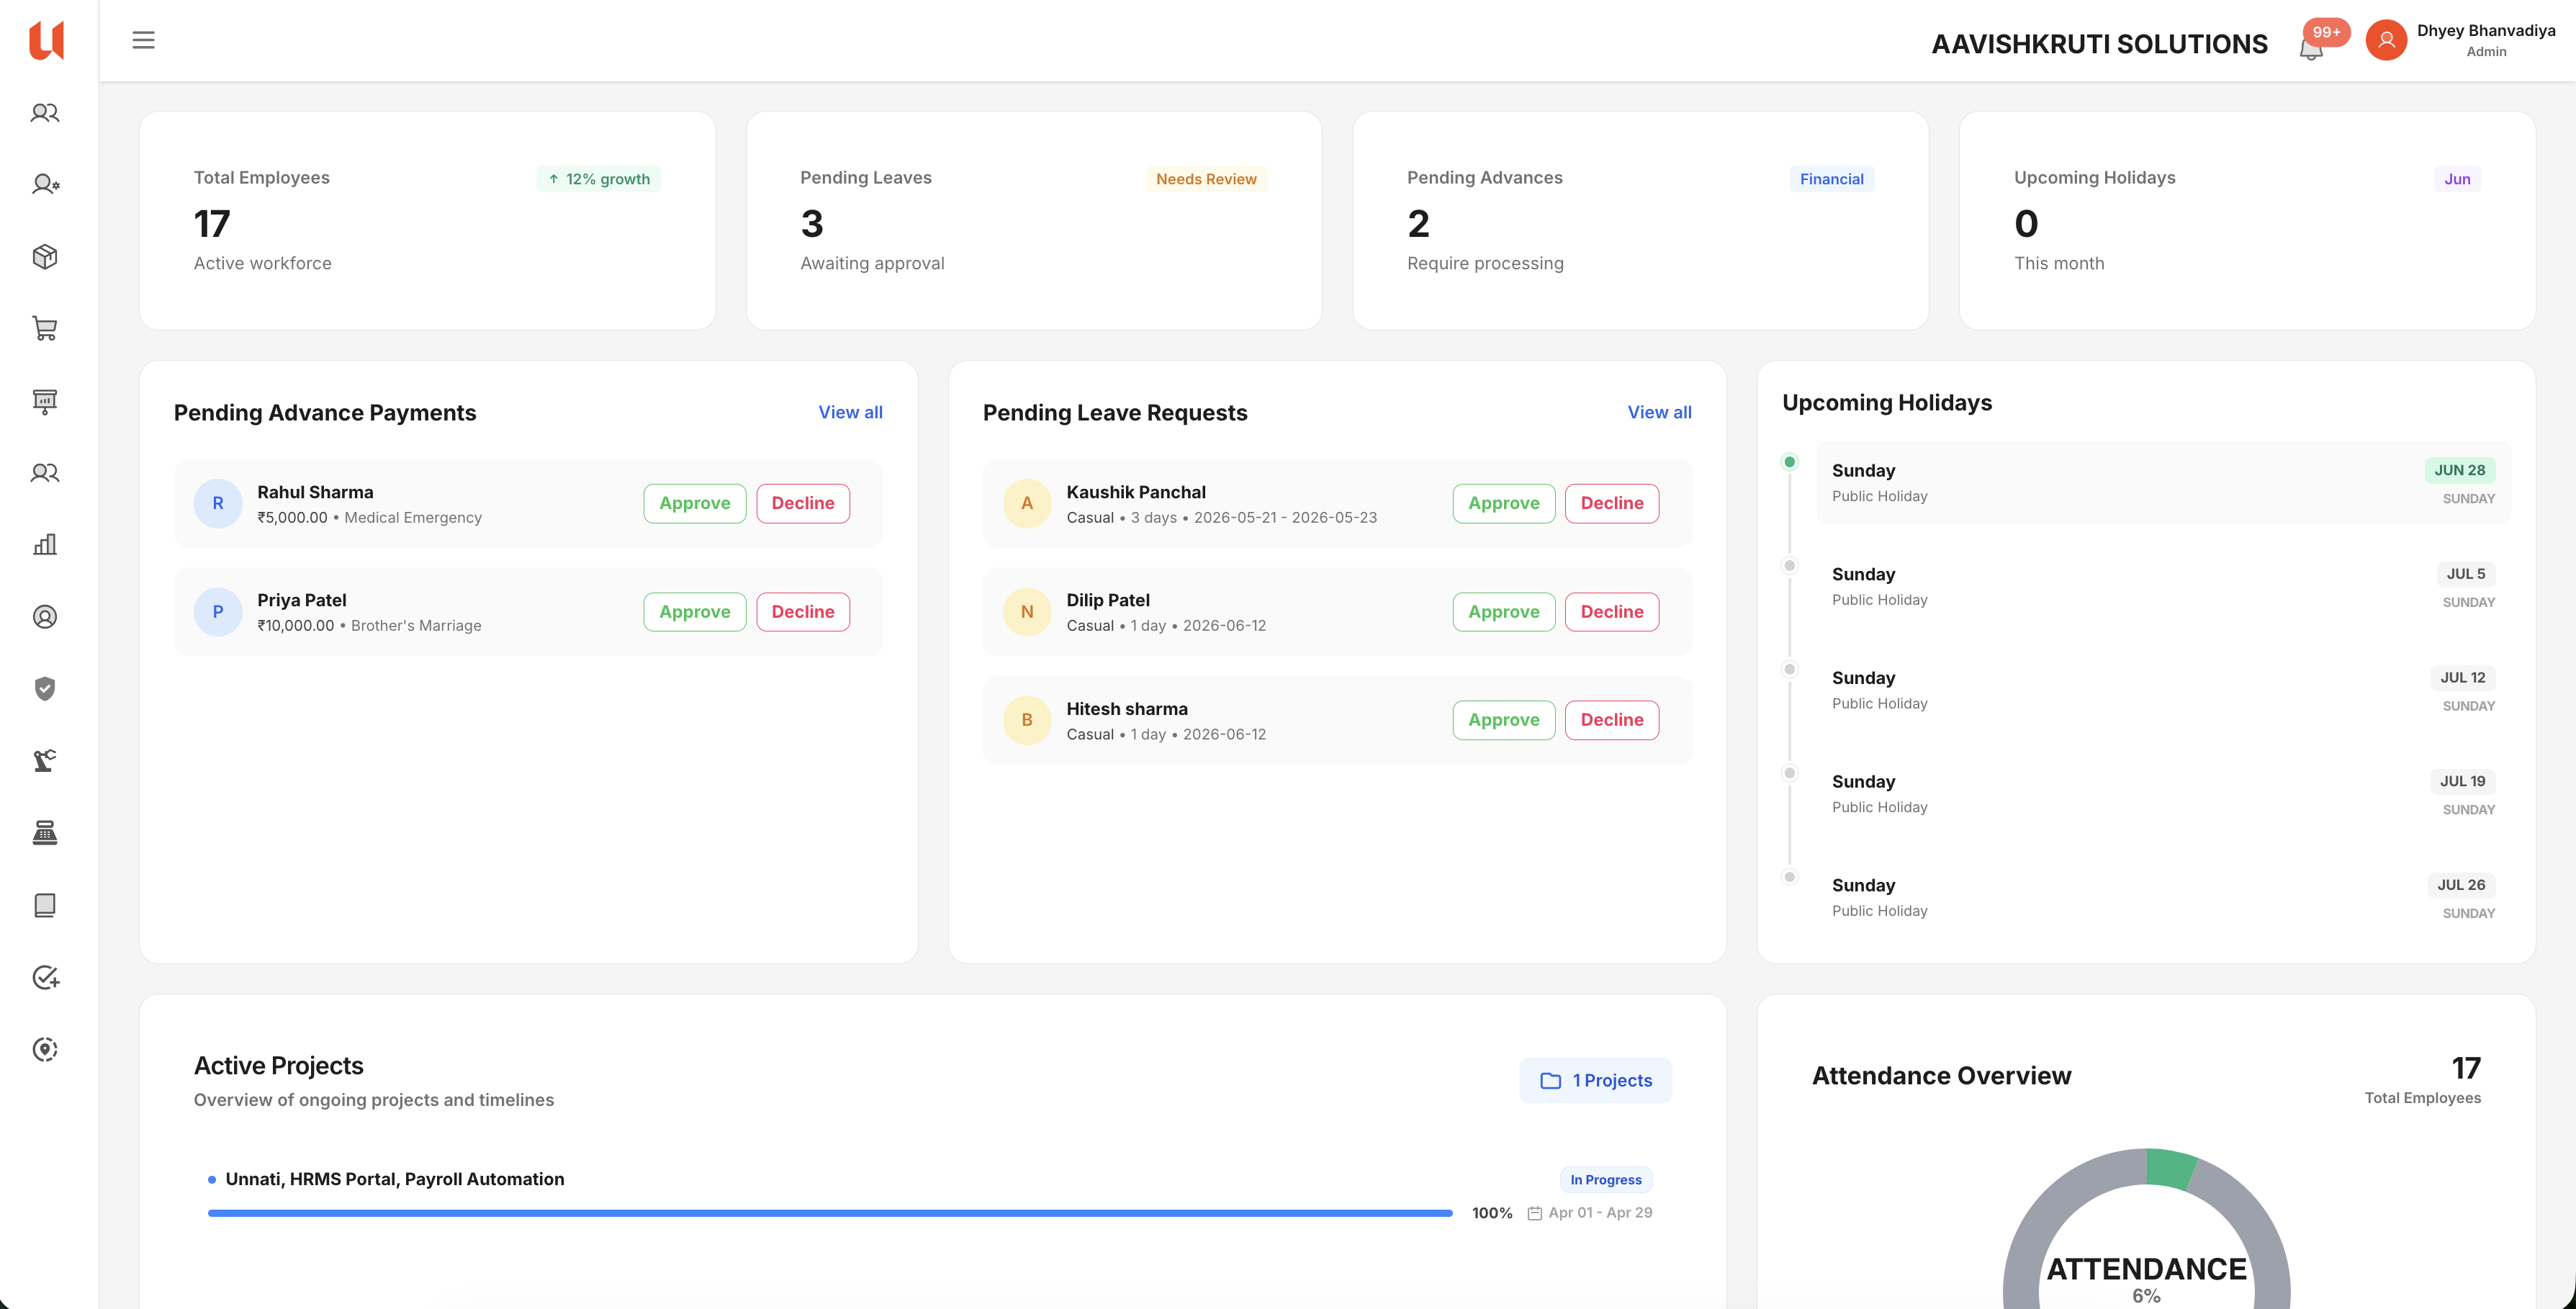The height and width of the screenshot is (1309, 2576).
Task: Click the folder icon in the 1 Projects badge
Action: click(x=1550, y=1081)
